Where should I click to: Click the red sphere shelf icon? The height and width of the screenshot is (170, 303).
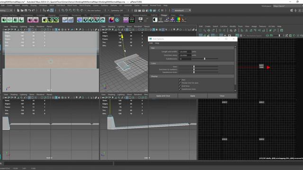tap(111, 20)
